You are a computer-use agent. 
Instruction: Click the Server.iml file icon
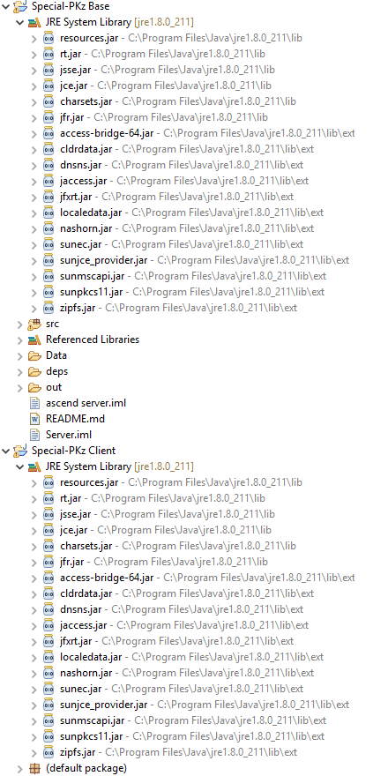[x=34, y=435]
